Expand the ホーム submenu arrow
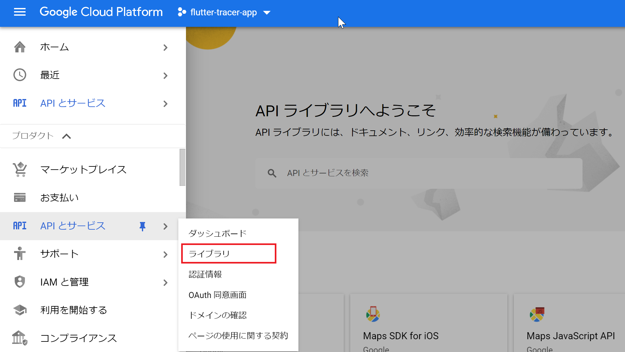The width and height of the screenshot is (625, 352). point(165,48)
